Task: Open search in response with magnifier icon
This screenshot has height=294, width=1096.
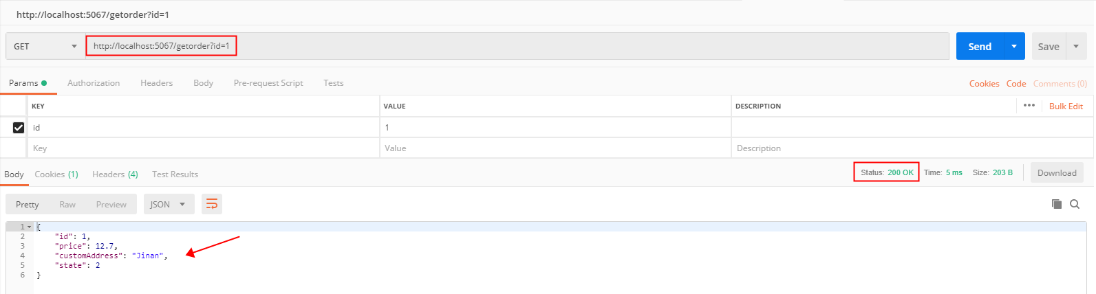Action: 1075,204
